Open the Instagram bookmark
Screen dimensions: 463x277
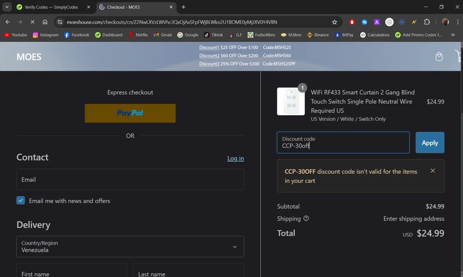(x=46, y=35)
